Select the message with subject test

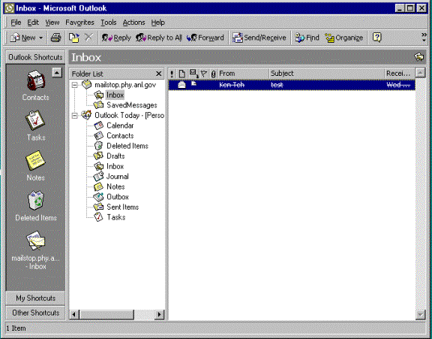292,85
